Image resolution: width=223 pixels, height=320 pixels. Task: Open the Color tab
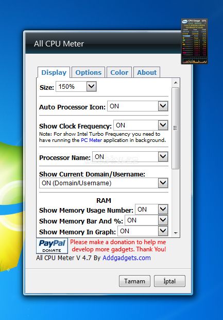tap(119, 72)
